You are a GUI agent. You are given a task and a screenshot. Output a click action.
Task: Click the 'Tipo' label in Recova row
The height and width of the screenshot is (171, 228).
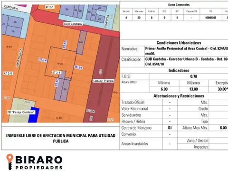click(x=204, y=122)
